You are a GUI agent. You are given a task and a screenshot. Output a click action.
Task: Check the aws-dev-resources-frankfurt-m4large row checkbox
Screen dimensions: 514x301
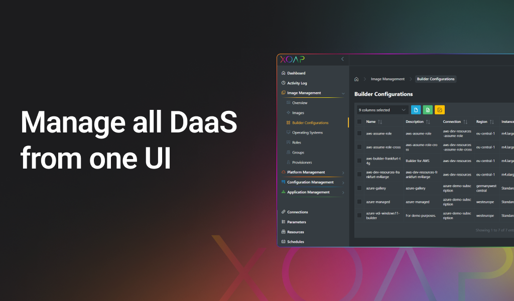point(359,175)
